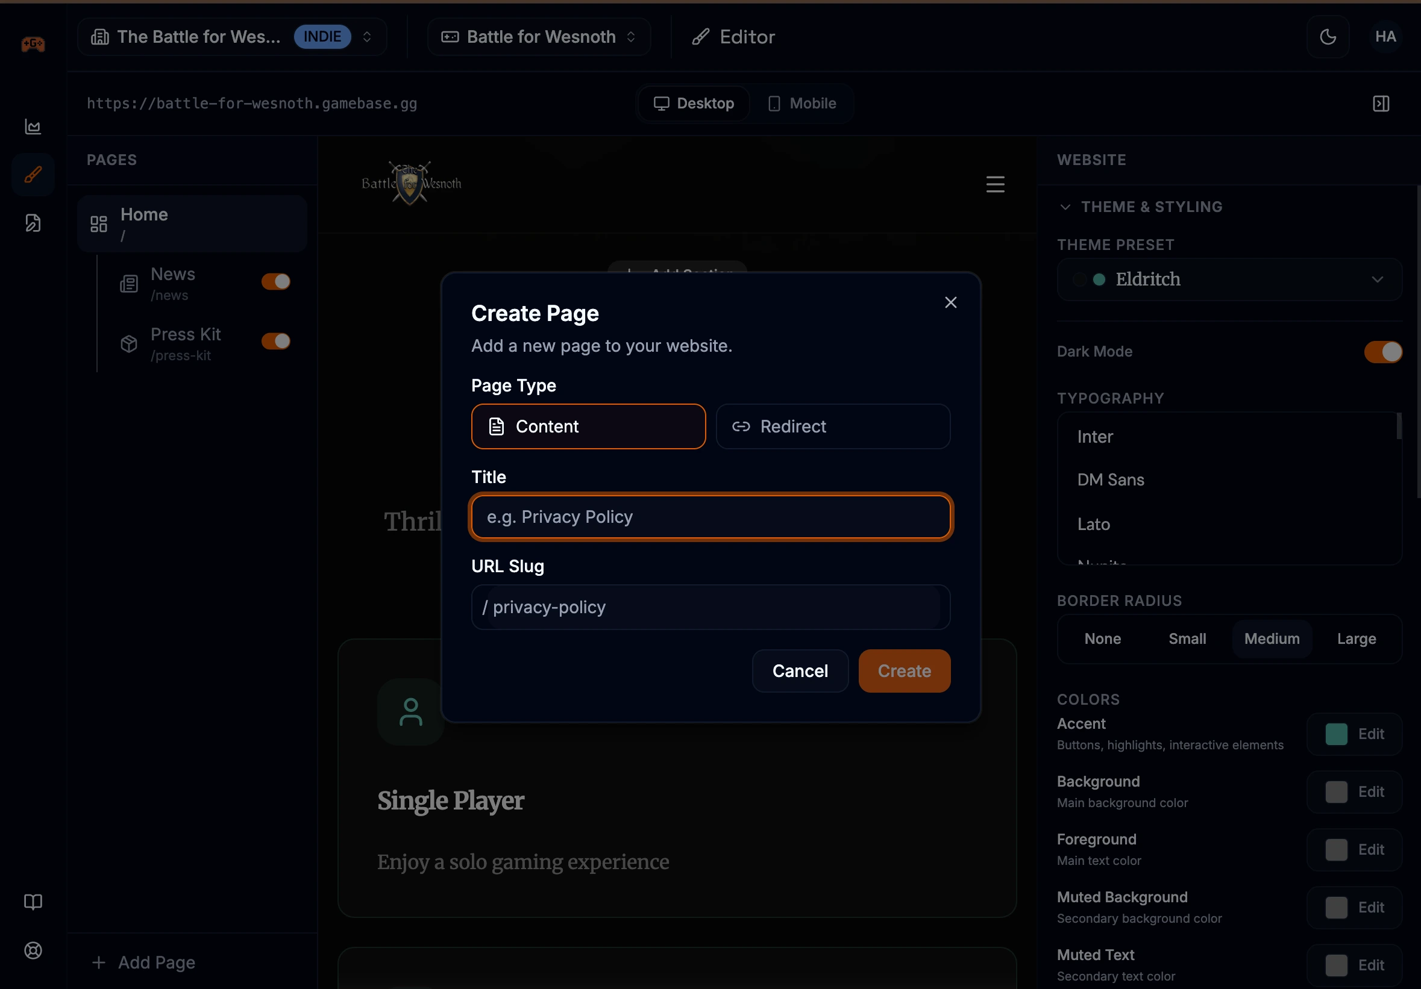Edit the Accent color swatch
The height and width of the screenshot is (989, 1421).
pyautogui.click(x=1354, y=734)
